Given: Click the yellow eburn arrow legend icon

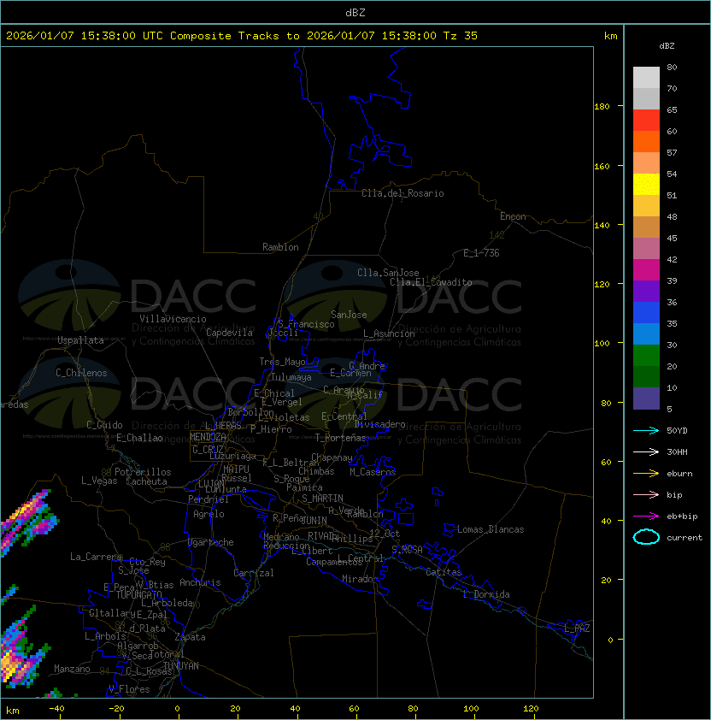Looking at the screenshot, I should [x=646, y=474].
